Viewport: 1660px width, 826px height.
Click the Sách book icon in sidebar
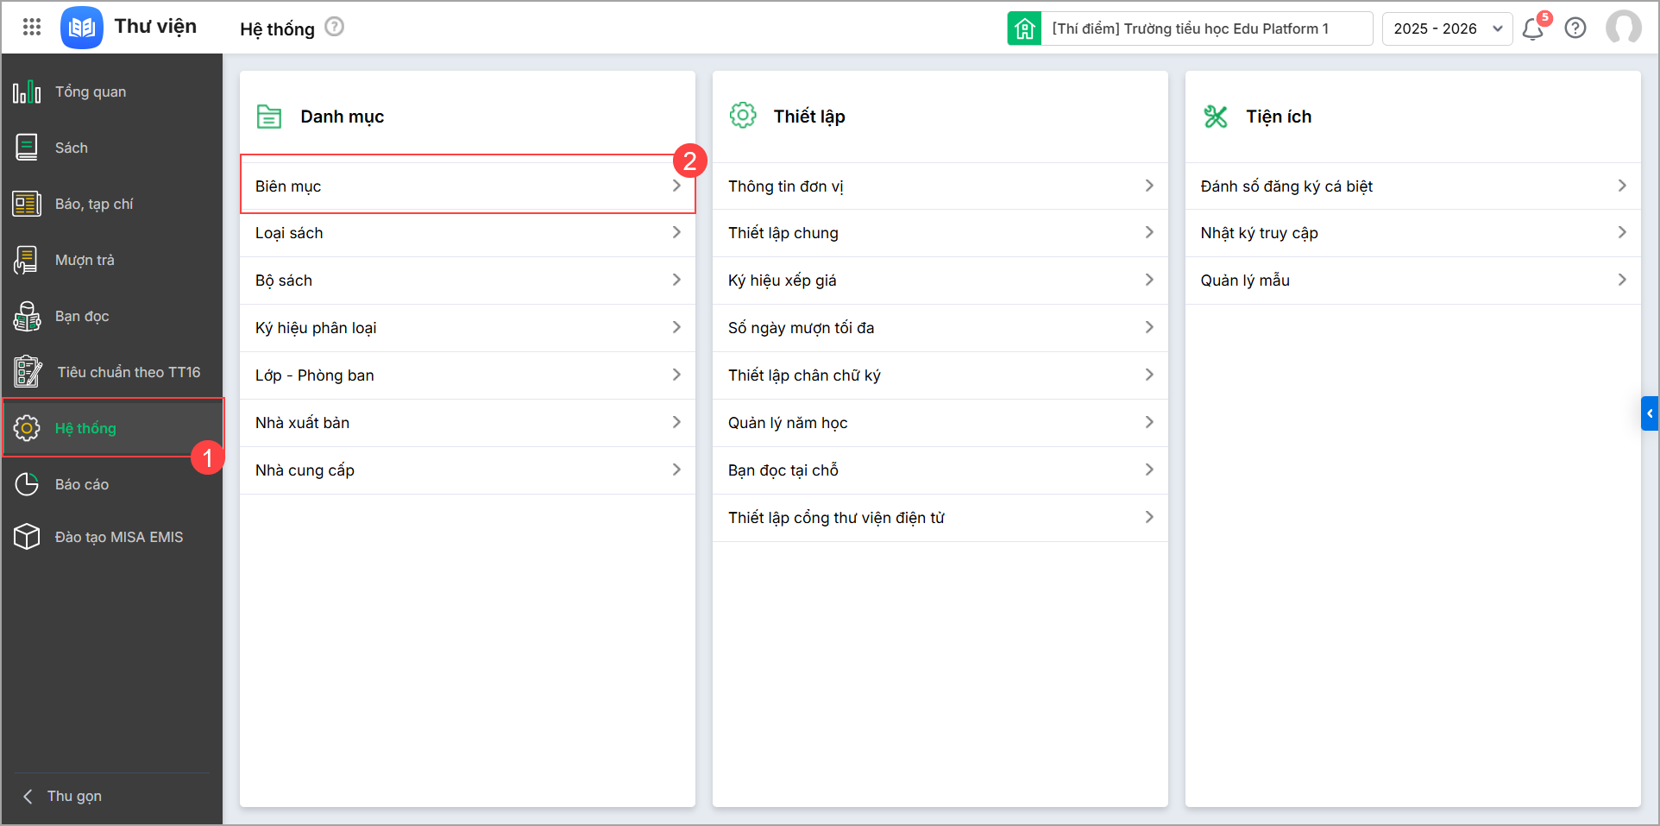click(27, 148)
